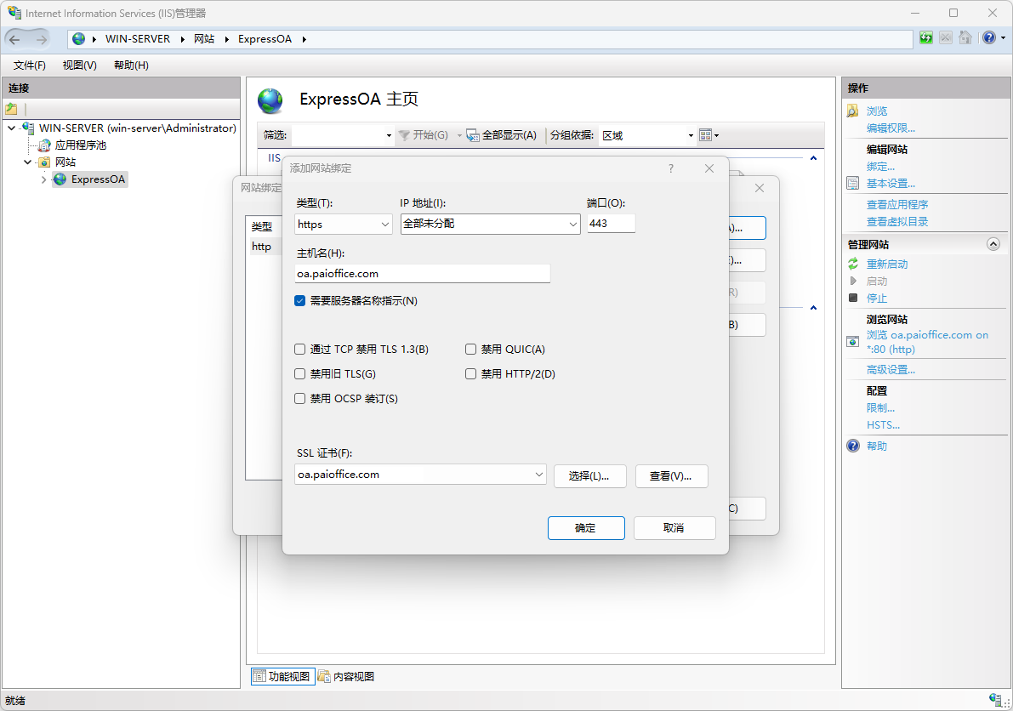Click the host name input field
Screen dimensions: 1013x711
[x=423, y=274]
